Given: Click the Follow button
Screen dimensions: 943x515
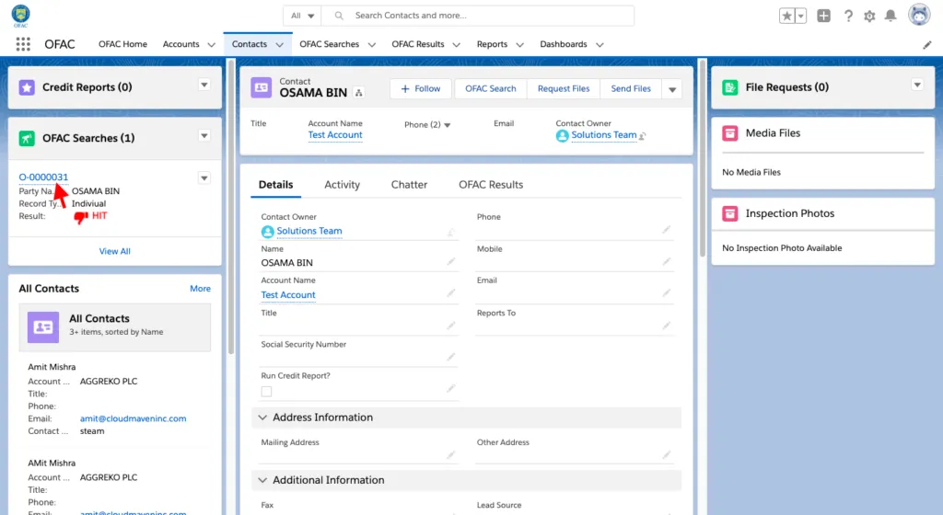Looking at the screenshot, I should pos(421,89).
